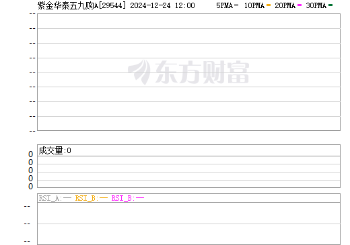The height and width of the screenshot is (245, 350).
Task: Click the topmost volume axis 0 label
Action: [30, 154]
